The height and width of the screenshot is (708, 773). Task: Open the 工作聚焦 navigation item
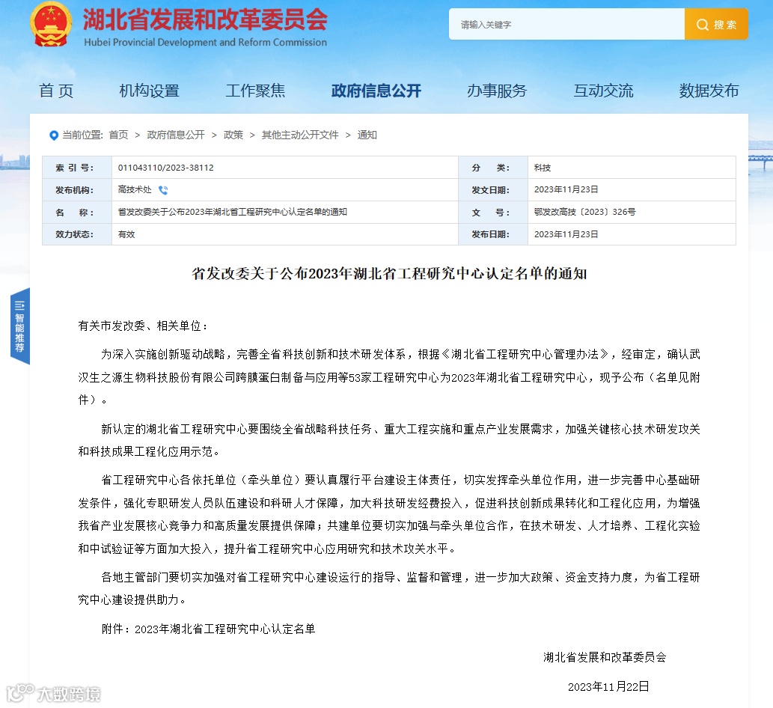coord(255,91)
